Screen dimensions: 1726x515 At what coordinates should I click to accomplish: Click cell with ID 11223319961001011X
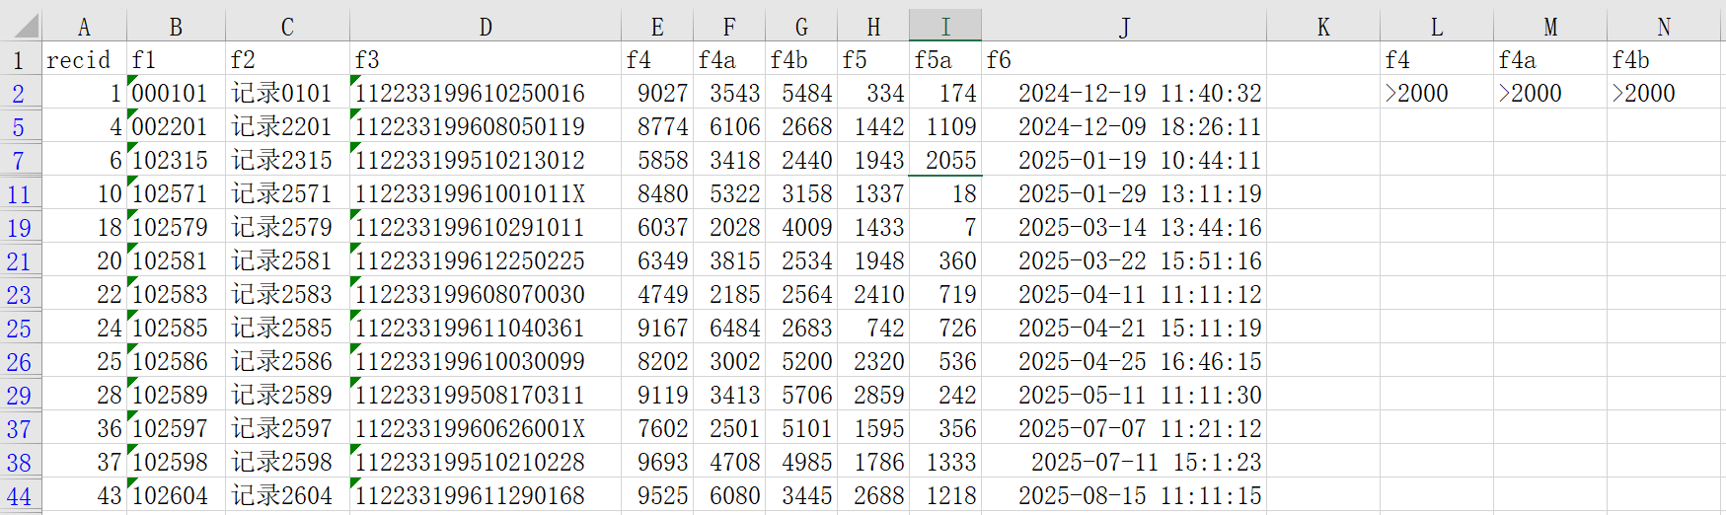point(485,194)
